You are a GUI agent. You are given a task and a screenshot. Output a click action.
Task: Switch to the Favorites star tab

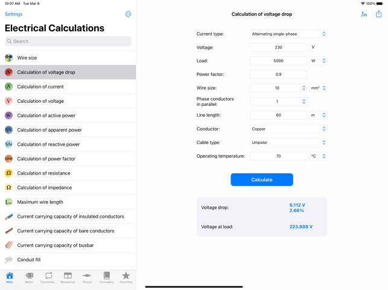point(126,277)
